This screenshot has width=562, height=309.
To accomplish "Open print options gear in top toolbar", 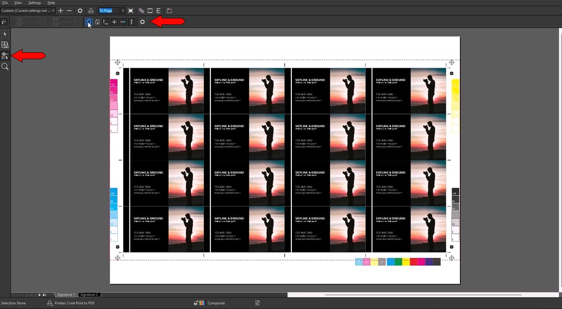I will (x=80, y=10).
